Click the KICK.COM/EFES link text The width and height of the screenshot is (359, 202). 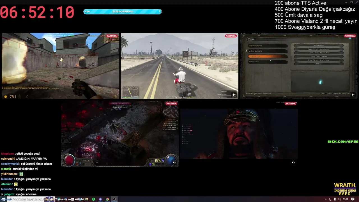[343, 142]
